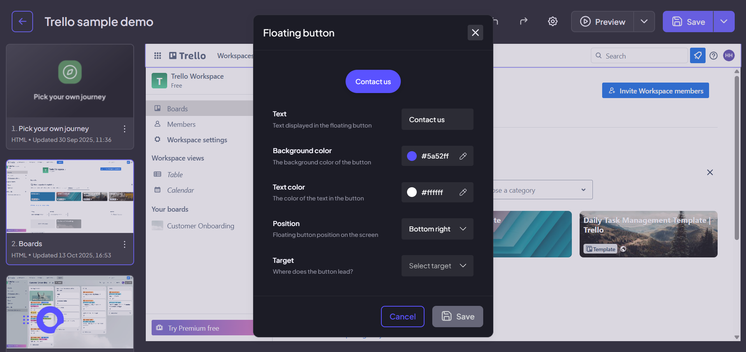This screenshot has height=352, width=746.
Task: Click the Template badge on card
Action: click(601, 249)
